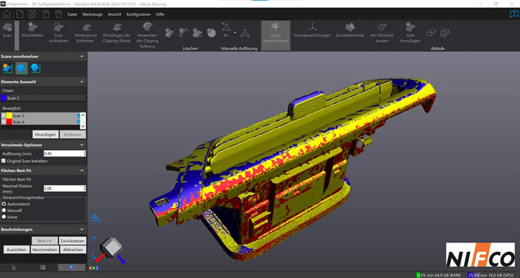Viewport: 520px width, 278px height.
Task: Open the Konfigurieren menu
Action: (138, 14)
